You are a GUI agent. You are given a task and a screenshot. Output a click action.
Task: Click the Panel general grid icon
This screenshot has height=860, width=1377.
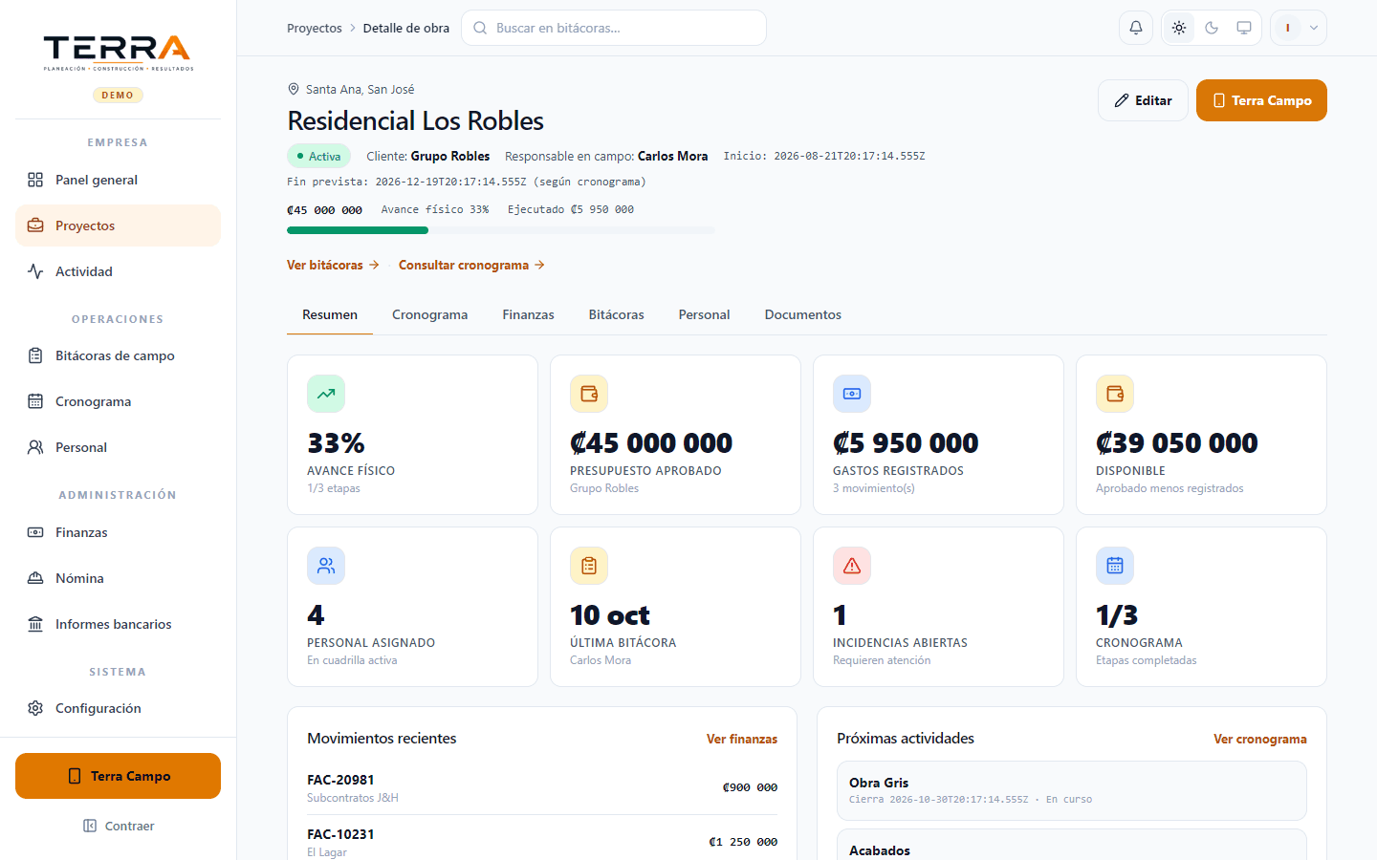[35, 180]
